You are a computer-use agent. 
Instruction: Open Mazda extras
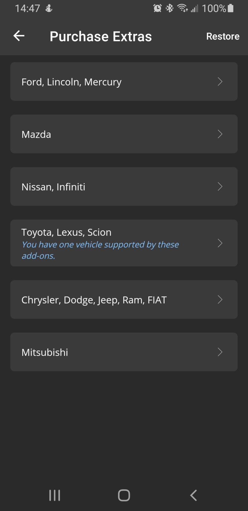pyautogui.click(x=124, y=134)
